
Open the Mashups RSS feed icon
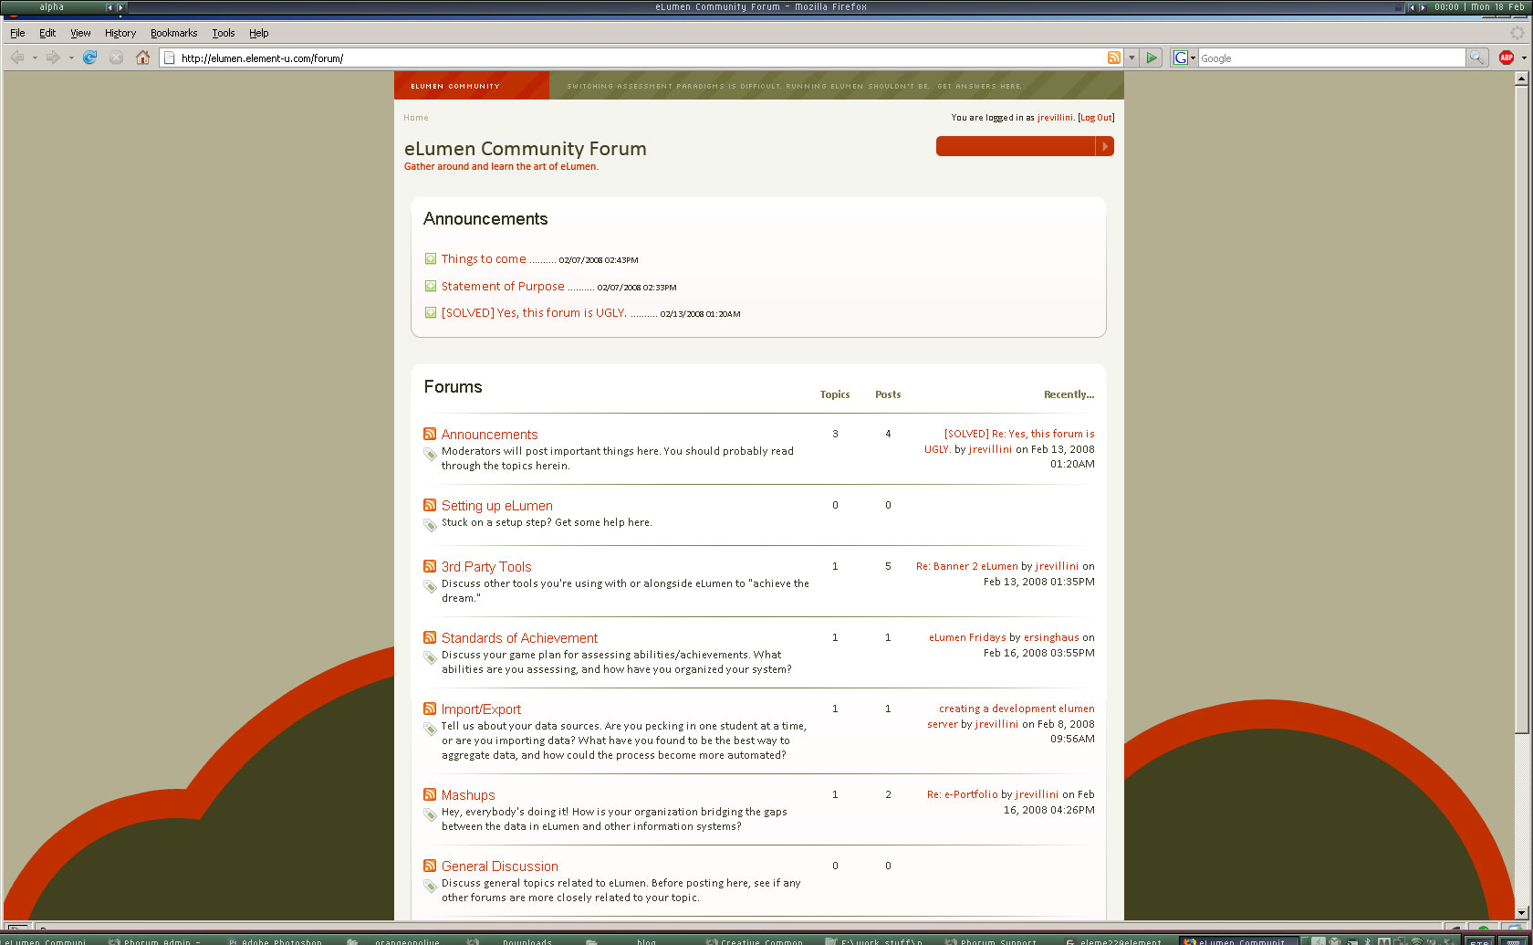430,794
